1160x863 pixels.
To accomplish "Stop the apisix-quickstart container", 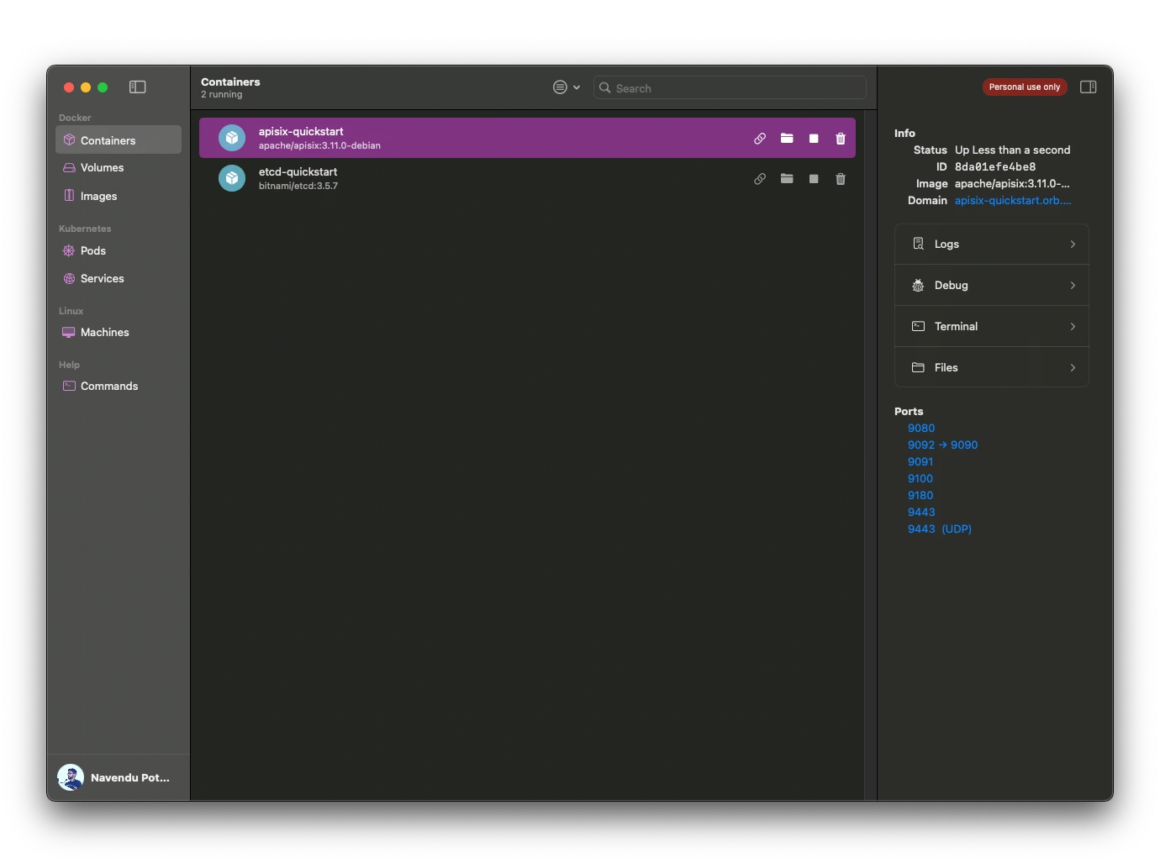I will tap(814, 139).
